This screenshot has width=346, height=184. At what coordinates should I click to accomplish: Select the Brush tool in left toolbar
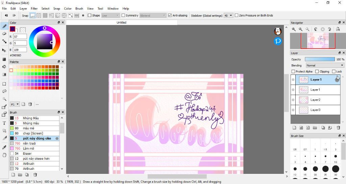click(4, 26)
